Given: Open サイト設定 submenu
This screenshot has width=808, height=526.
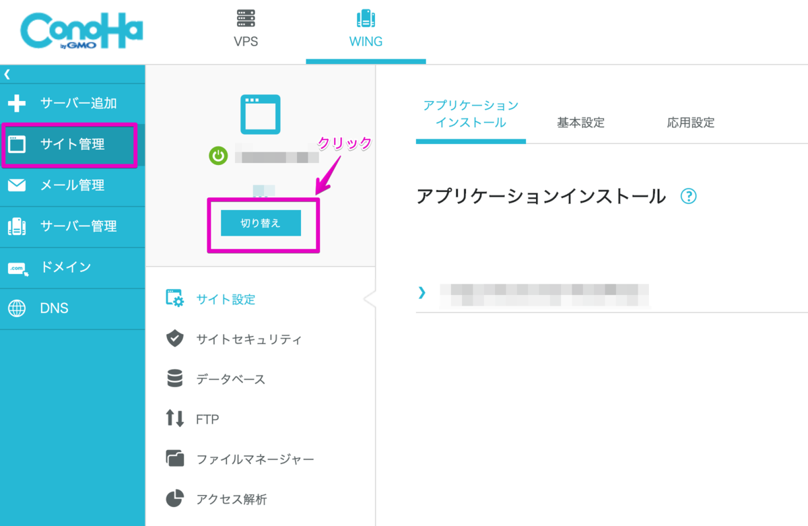Looking at the screenshot, I should [226, 299].
